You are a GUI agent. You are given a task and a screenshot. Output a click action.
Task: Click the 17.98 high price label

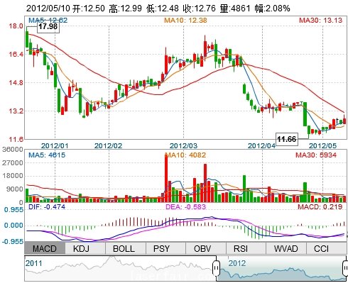(48, 26)
